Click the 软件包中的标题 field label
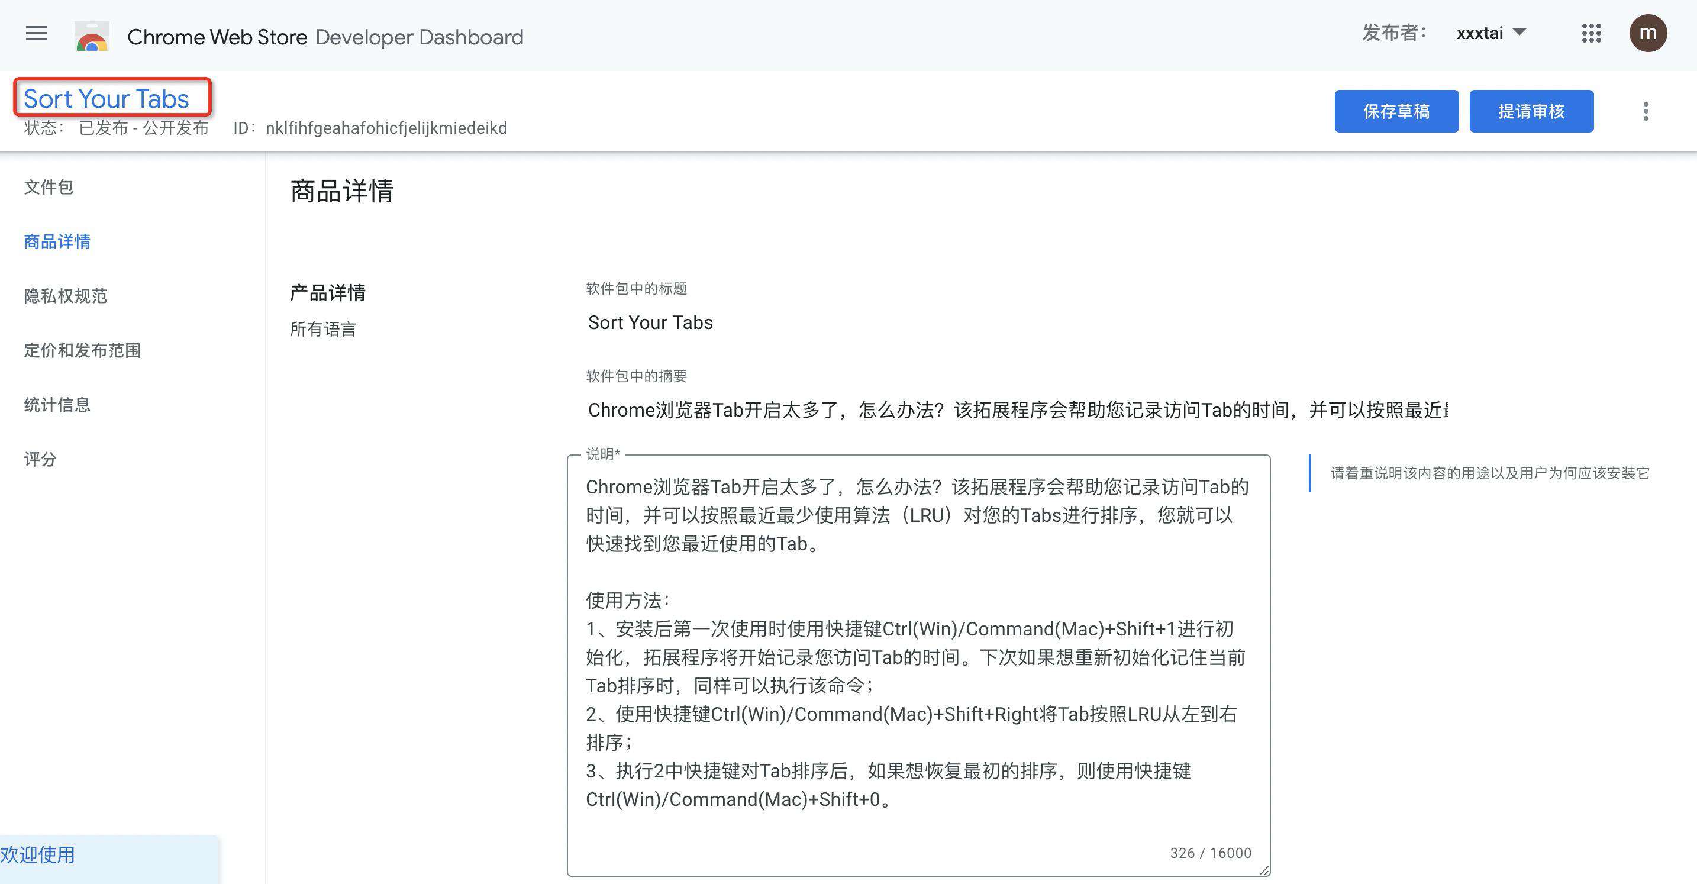 (637, 289)
